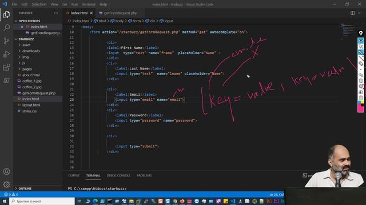Screen dimensions: 366x205
Task: Open the File menu
Action: click(x=14, y=4)
